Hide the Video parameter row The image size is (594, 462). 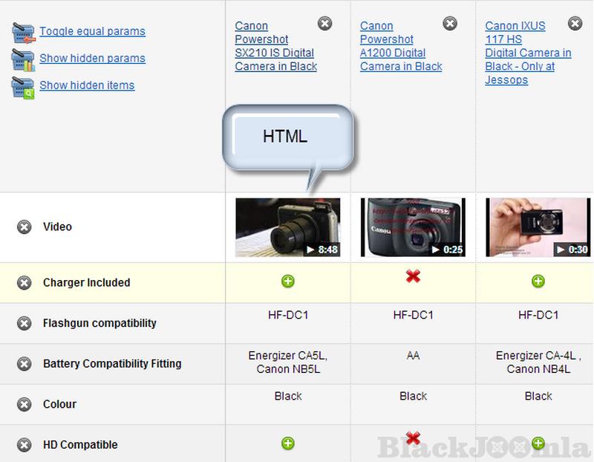(x=25, y=227)
